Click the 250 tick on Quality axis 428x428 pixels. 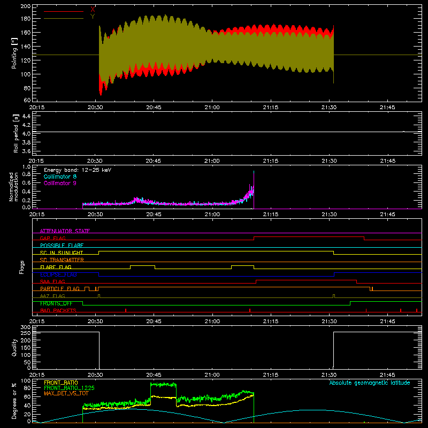26,333
